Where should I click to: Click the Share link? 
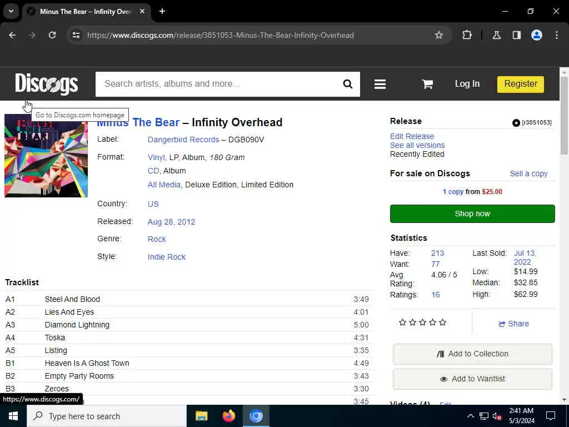click(x=513, y=324)
